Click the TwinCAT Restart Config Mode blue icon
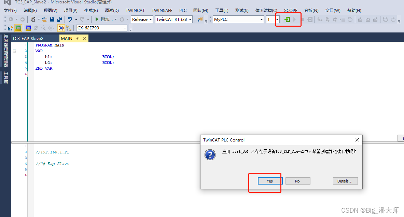This screenshot has width=404, height=217. pos(28,28)
